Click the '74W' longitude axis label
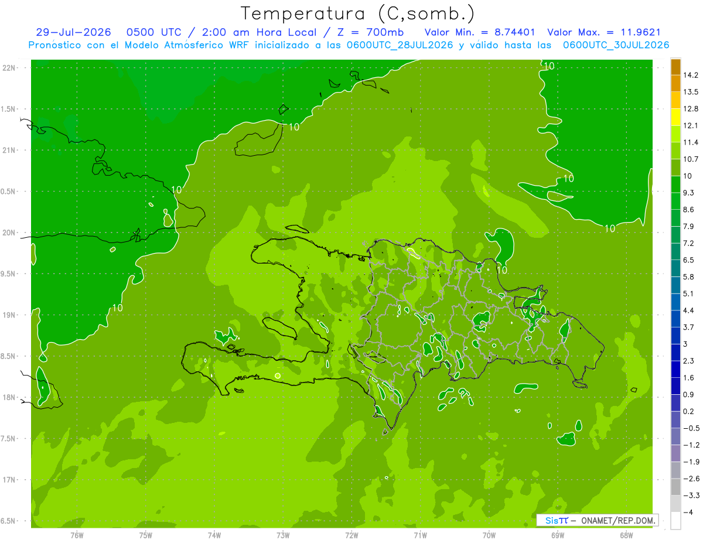 pyautogui.click(x=214, y=535)
